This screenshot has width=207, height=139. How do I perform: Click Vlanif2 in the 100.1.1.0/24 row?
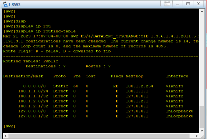tap(174, 91)
